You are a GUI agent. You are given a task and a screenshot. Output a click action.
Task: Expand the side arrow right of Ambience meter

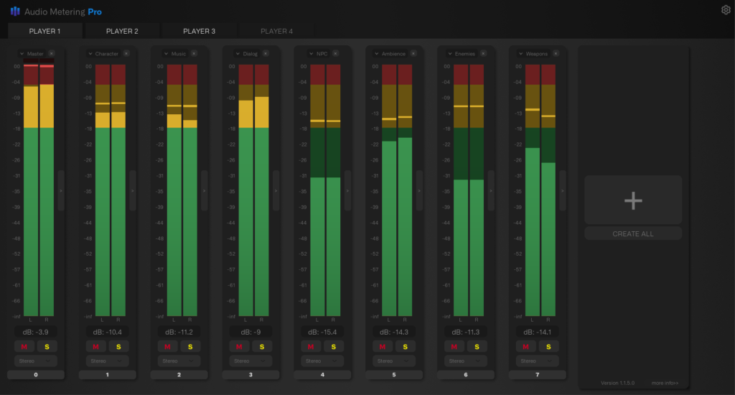click(419, 190)
